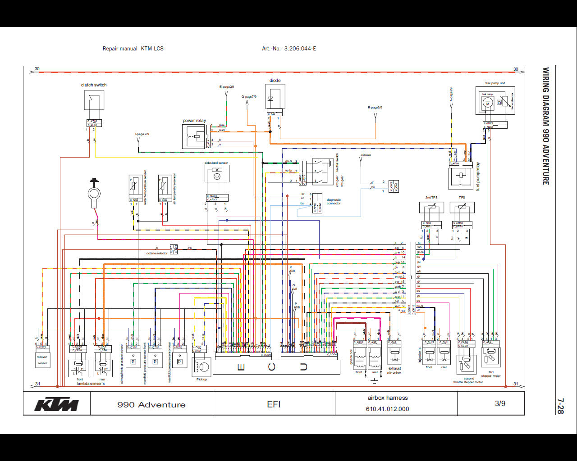Screen dimensions: 577x461
Task: Click the air temperature sensor symbol
Action: click(165, 186)
